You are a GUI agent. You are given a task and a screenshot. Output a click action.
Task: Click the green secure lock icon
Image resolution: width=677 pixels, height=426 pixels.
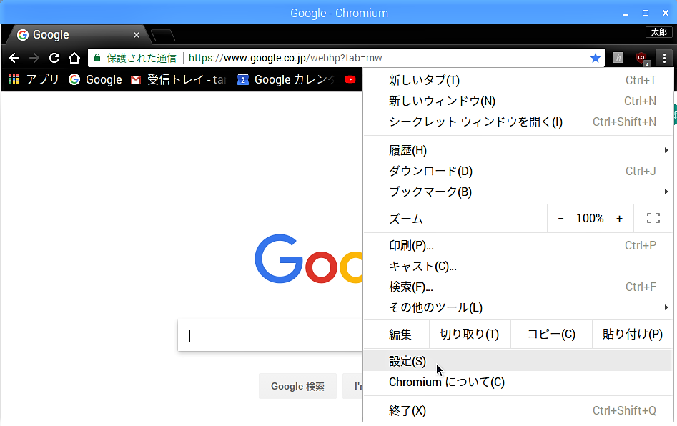tap(97, 58)
